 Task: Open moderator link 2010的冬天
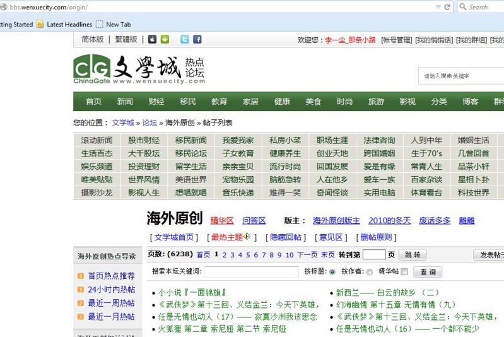click(390, 221)
